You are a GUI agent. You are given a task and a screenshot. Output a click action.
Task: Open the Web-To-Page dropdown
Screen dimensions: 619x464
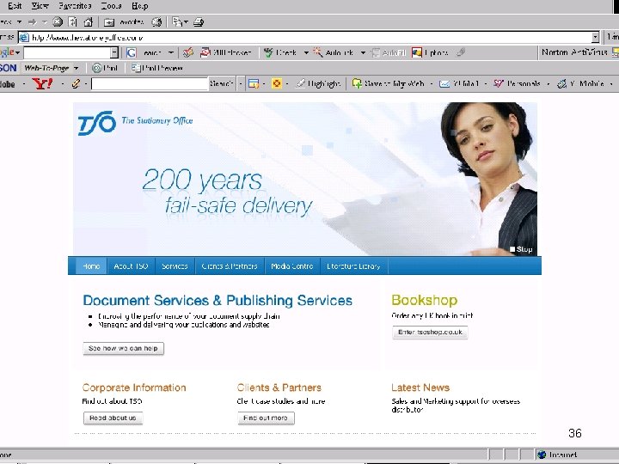(x=77, y=68)
